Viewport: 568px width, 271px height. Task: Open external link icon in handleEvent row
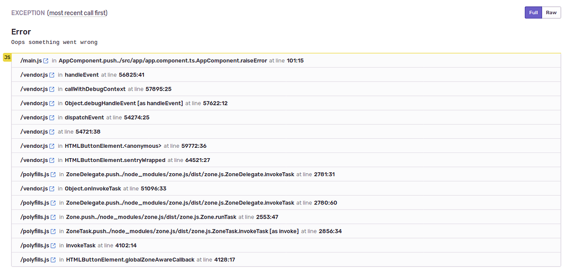(52, 75)
